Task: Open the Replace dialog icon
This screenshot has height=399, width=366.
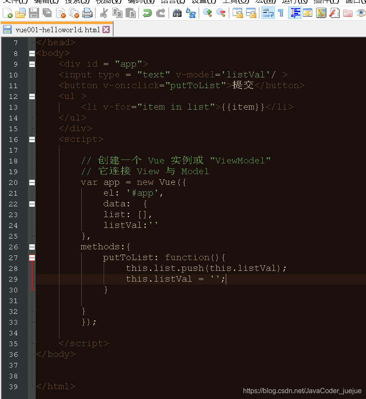Action: 191,13
